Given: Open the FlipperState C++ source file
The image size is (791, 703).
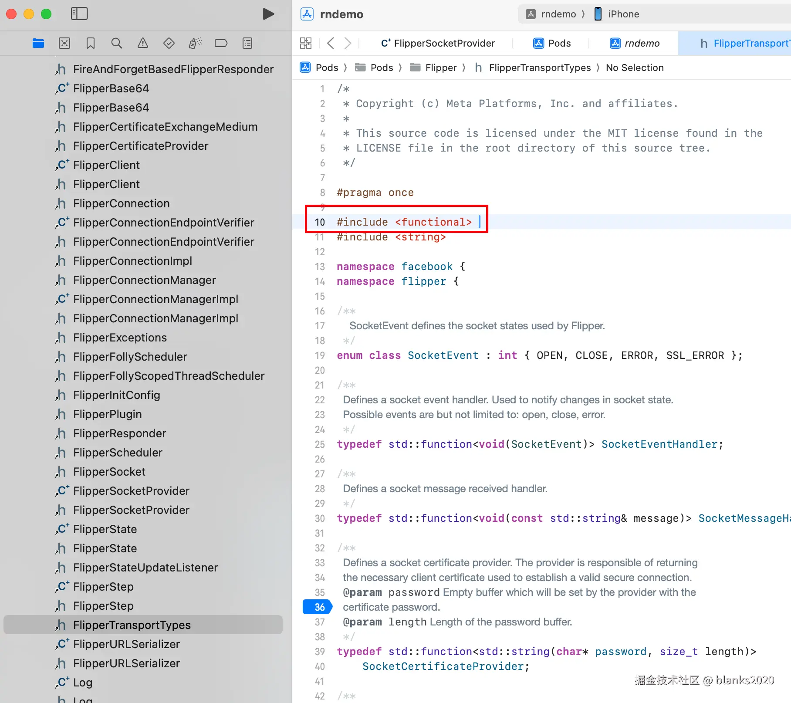Looking at the screenshot, I should [96, 529].
